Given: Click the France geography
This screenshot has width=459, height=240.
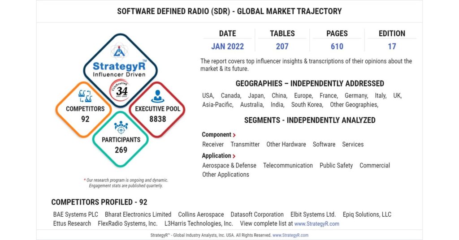Looking at the screenshot, I should tap(329, 95).
